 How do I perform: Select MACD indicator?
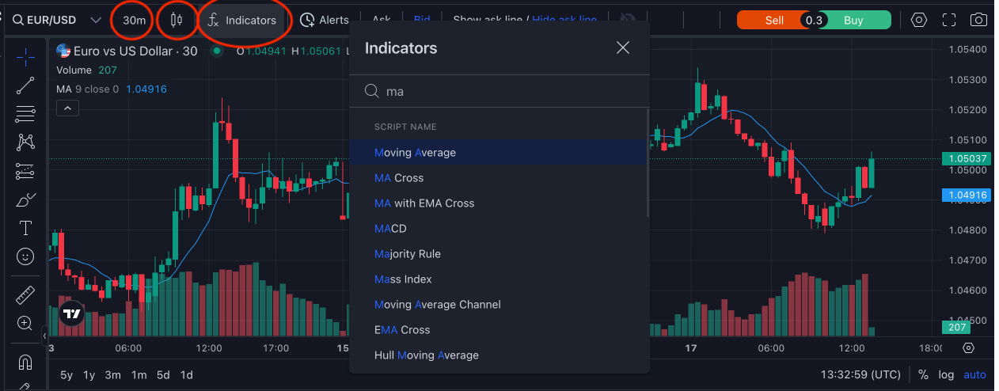click(498, 228)
